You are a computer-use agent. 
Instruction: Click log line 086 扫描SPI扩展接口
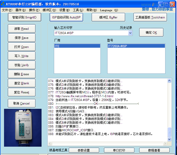pyautogui.click(x=64, y=126)
